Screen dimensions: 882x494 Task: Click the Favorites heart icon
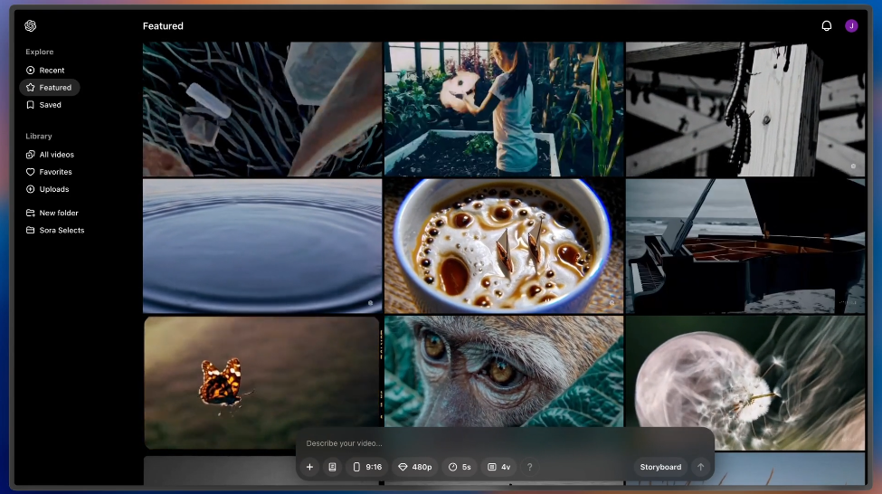tap(31, 172)
